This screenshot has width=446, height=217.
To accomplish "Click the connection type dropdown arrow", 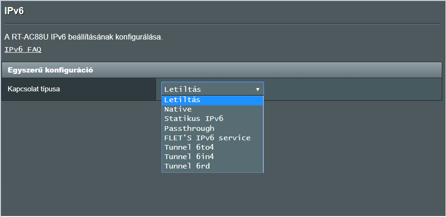I will [x=258, y=89].
